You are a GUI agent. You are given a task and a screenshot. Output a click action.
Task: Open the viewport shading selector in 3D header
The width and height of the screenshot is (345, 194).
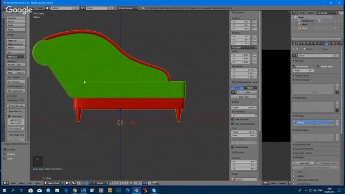click(68, 183)
